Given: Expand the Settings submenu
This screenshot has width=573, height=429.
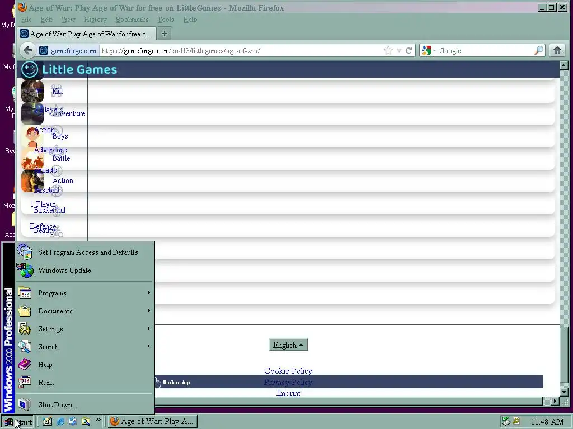Looking at the screenshot, I should (x=85, y=328).
